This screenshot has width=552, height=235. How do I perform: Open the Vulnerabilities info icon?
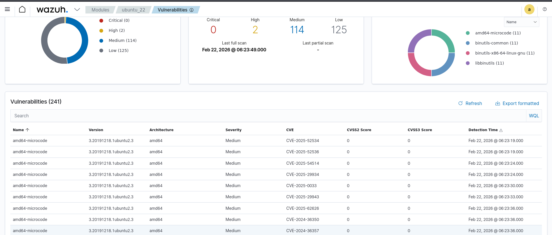(192, 10)
